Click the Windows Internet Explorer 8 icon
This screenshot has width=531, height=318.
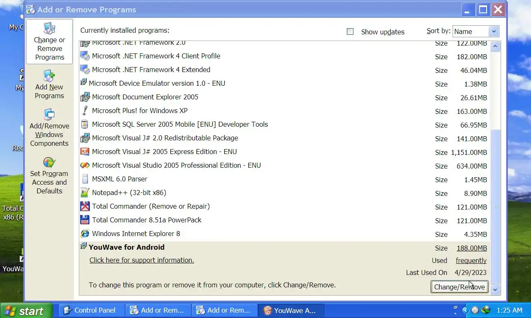coord(85,234)
